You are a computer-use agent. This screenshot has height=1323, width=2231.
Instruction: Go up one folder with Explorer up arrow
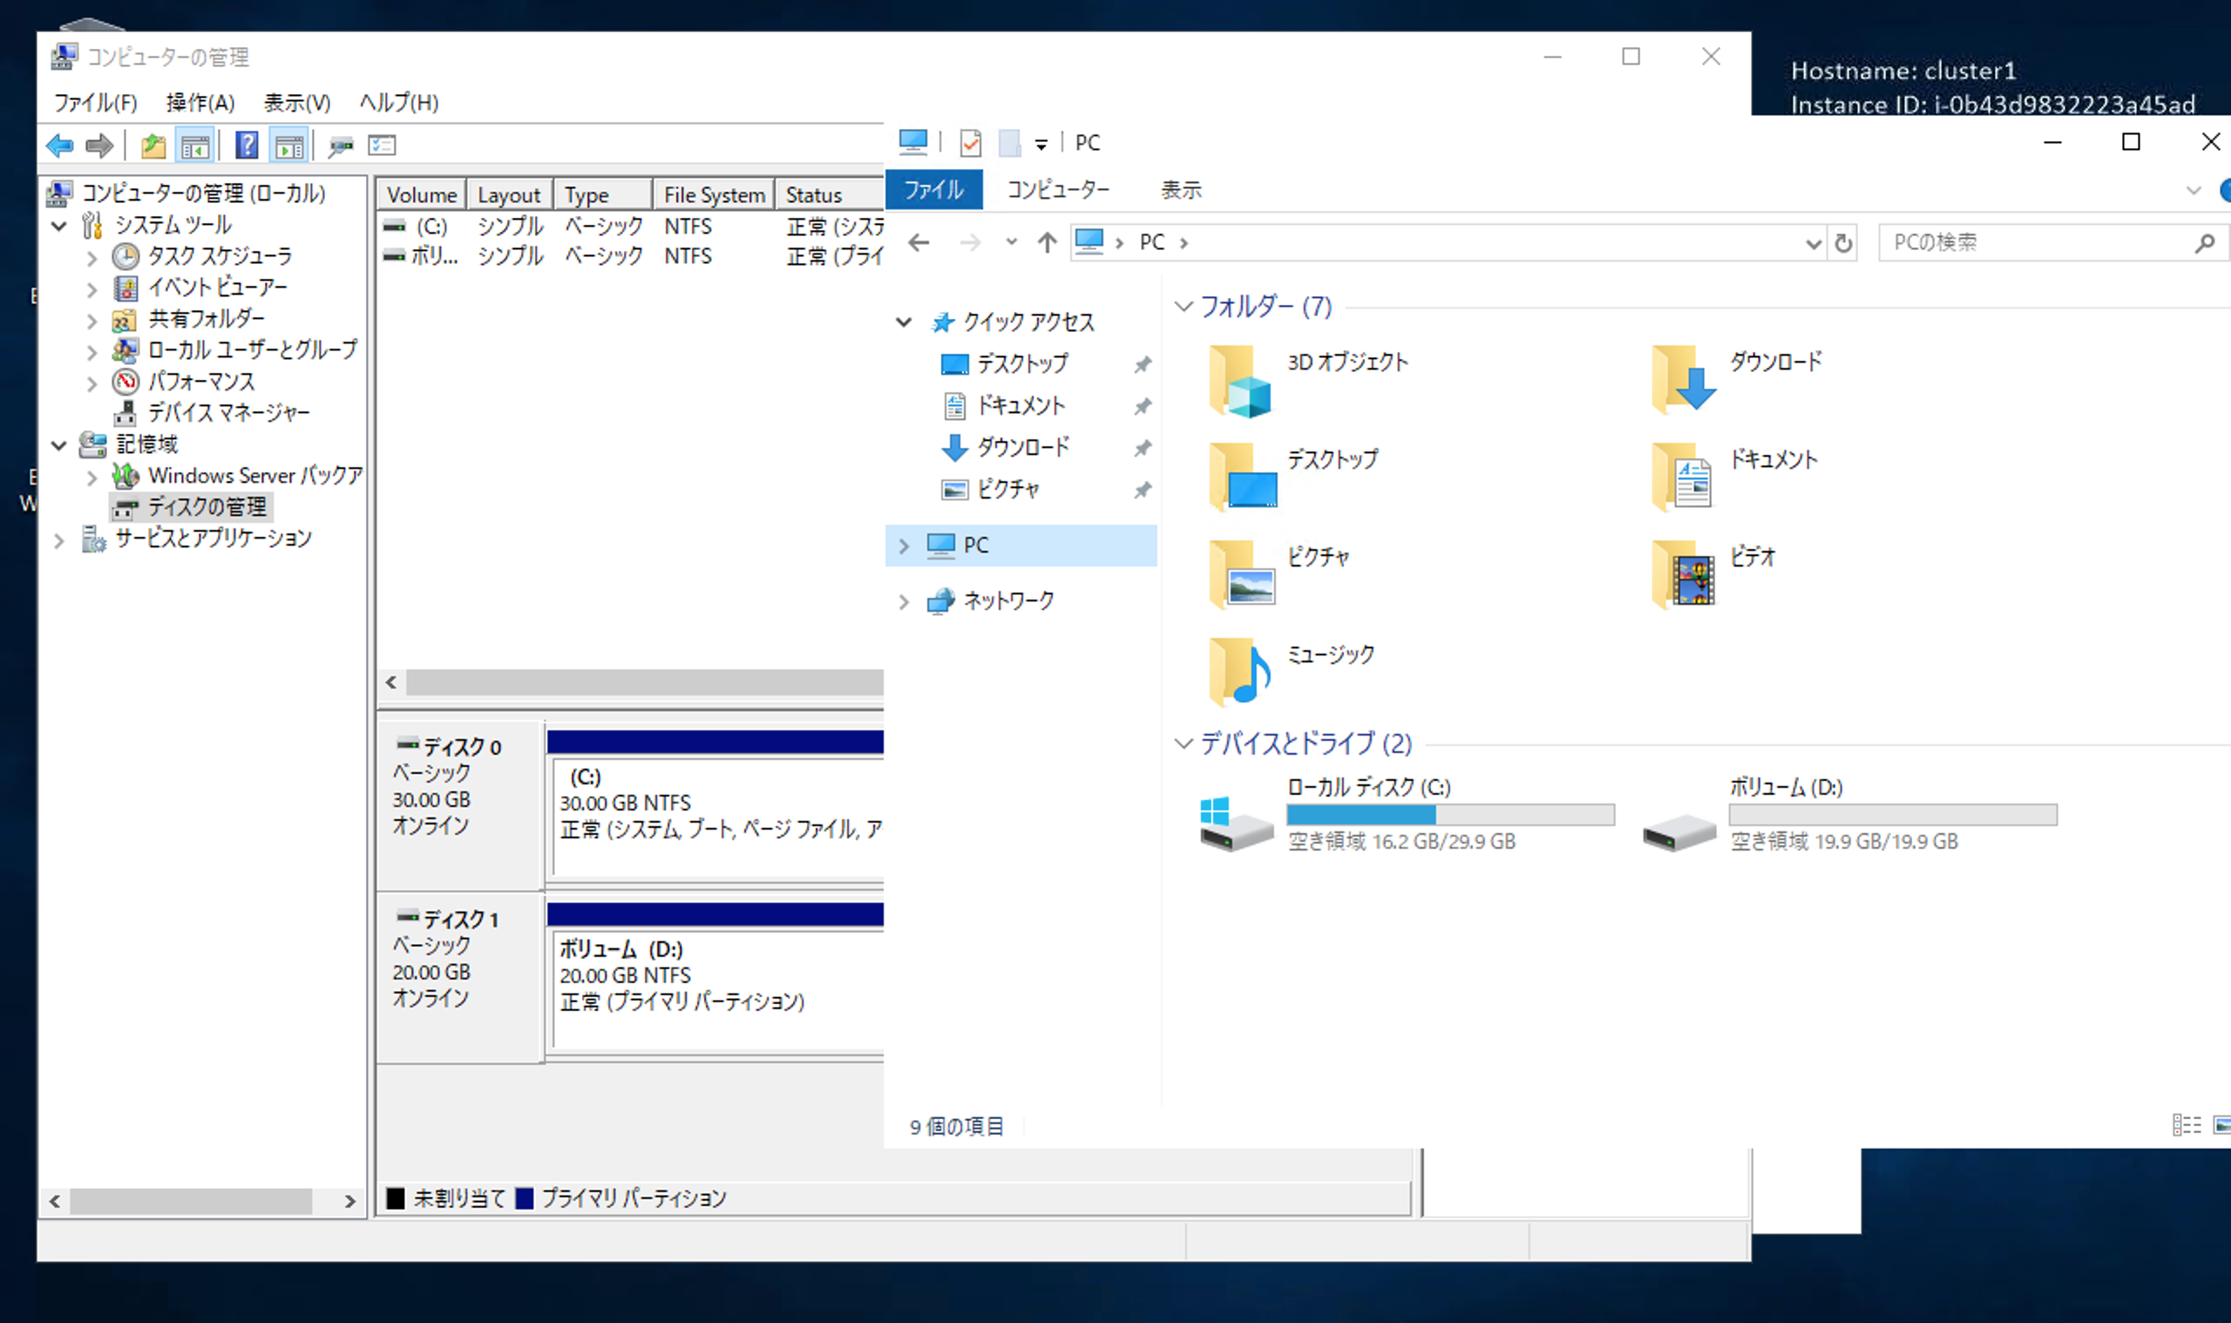click(1047, 242)
